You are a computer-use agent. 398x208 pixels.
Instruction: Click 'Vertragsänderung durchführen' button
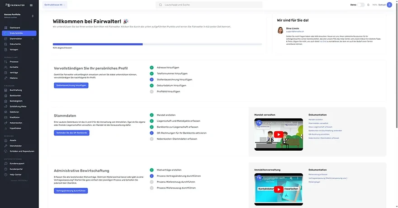[71, 191]
